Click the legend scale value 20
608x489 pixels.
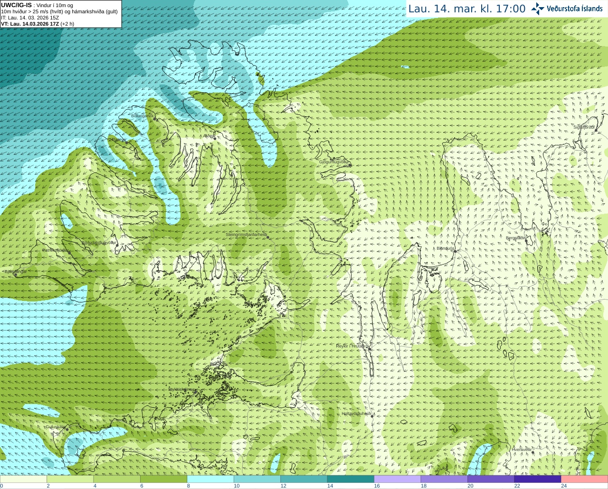pos(470,486)
